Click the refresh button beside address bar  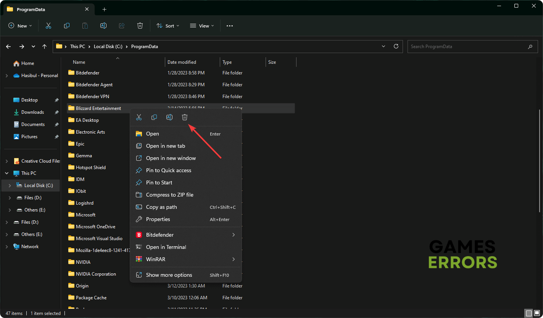tap(396, 47)
